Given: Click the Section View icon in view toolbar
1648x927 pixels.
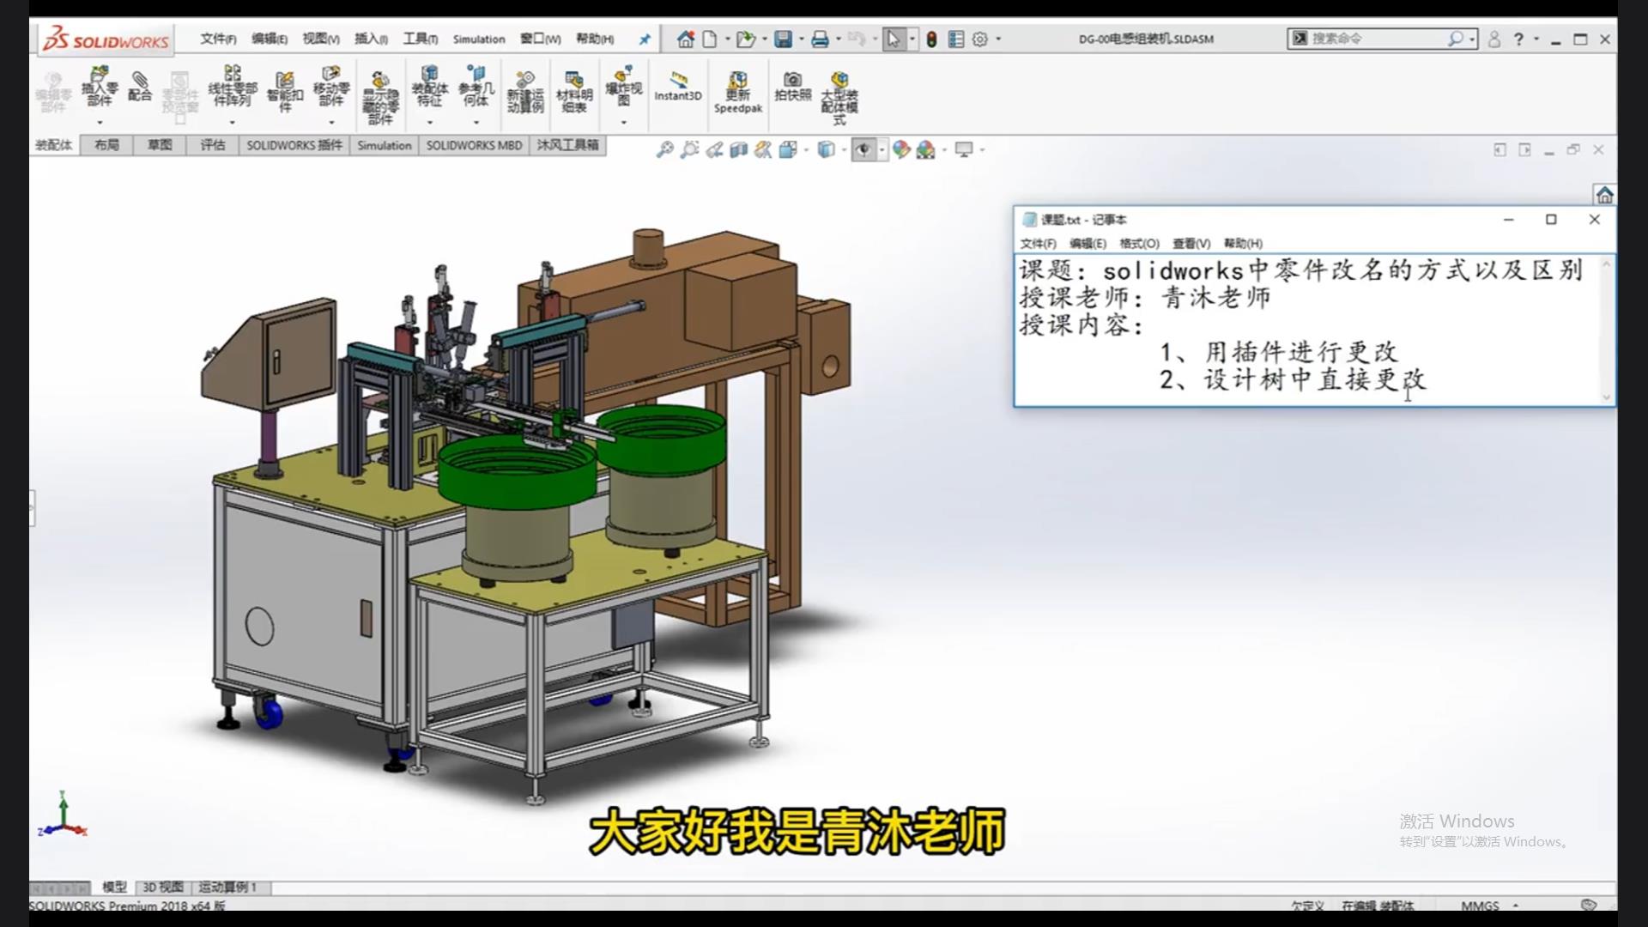Looking at the screenshot, I should tap(738, 149).
